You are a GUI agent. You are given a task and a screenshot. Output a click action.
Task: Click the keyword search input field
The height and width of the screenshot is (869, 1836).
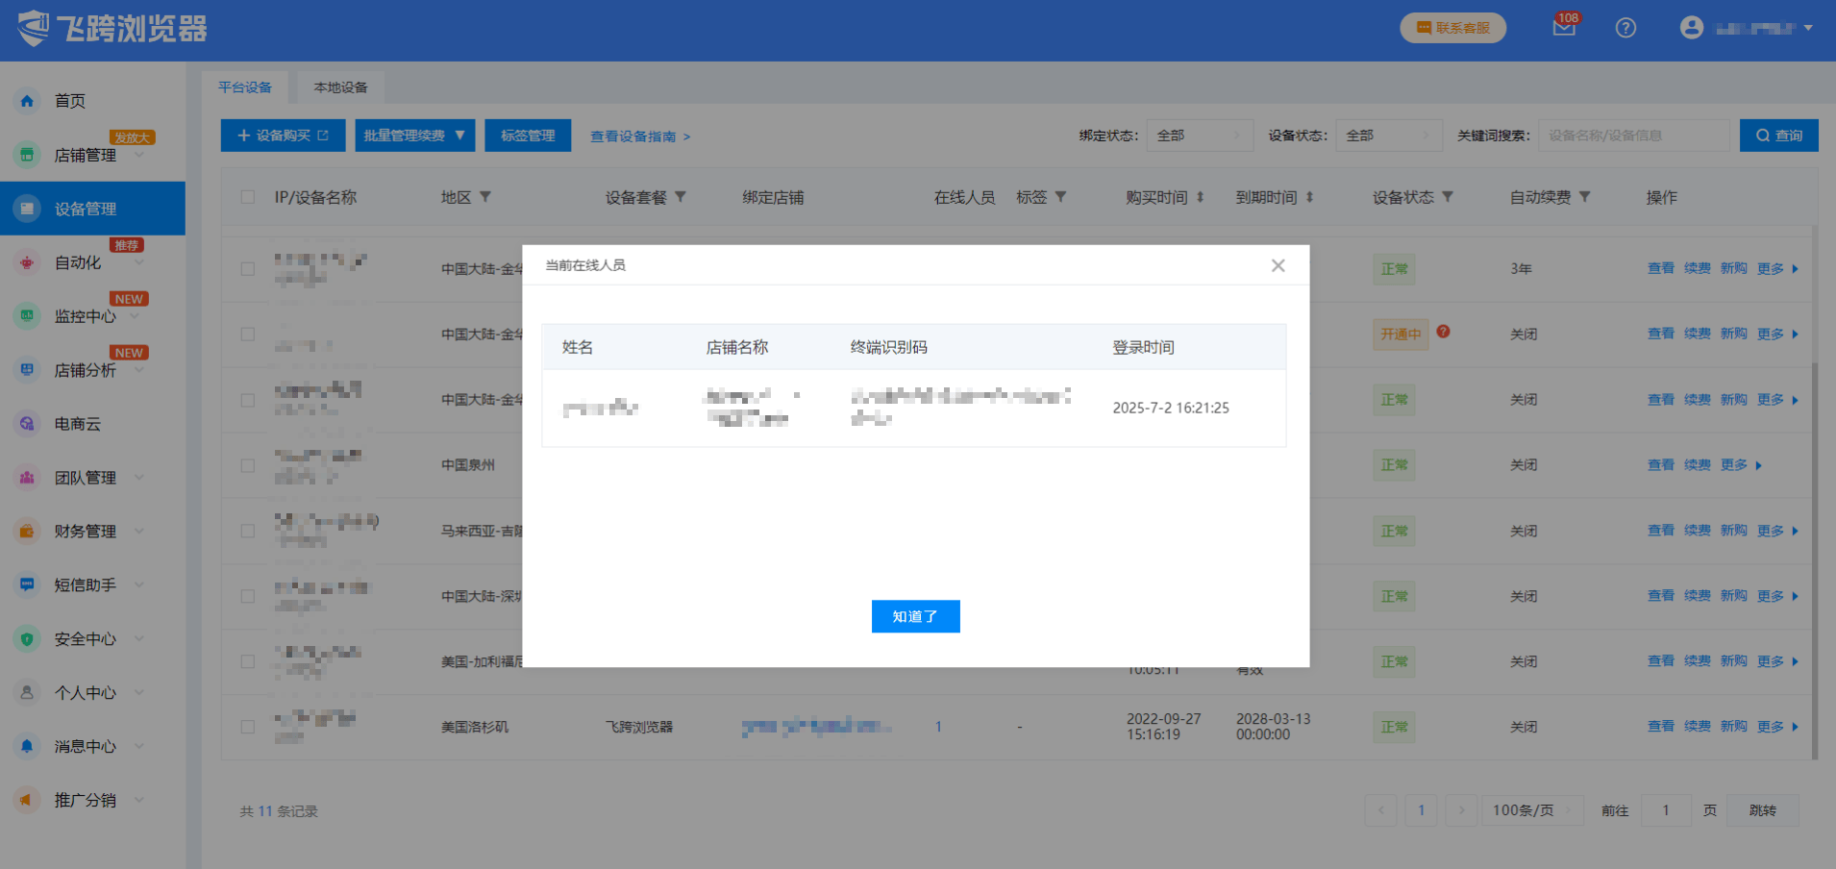[1632, 136]
